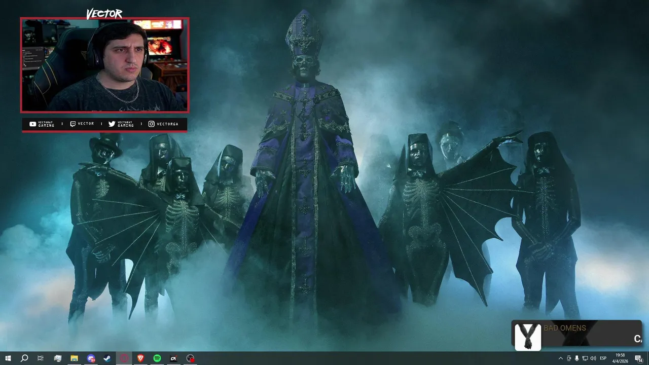Click the Twitter Vectorat Gaming label
Screen dimensions: 649x365
(121, 124)
